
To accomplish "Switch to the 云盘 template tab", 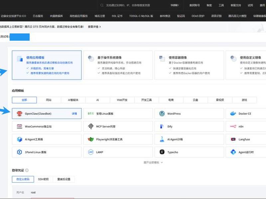I will coord(196,100).
